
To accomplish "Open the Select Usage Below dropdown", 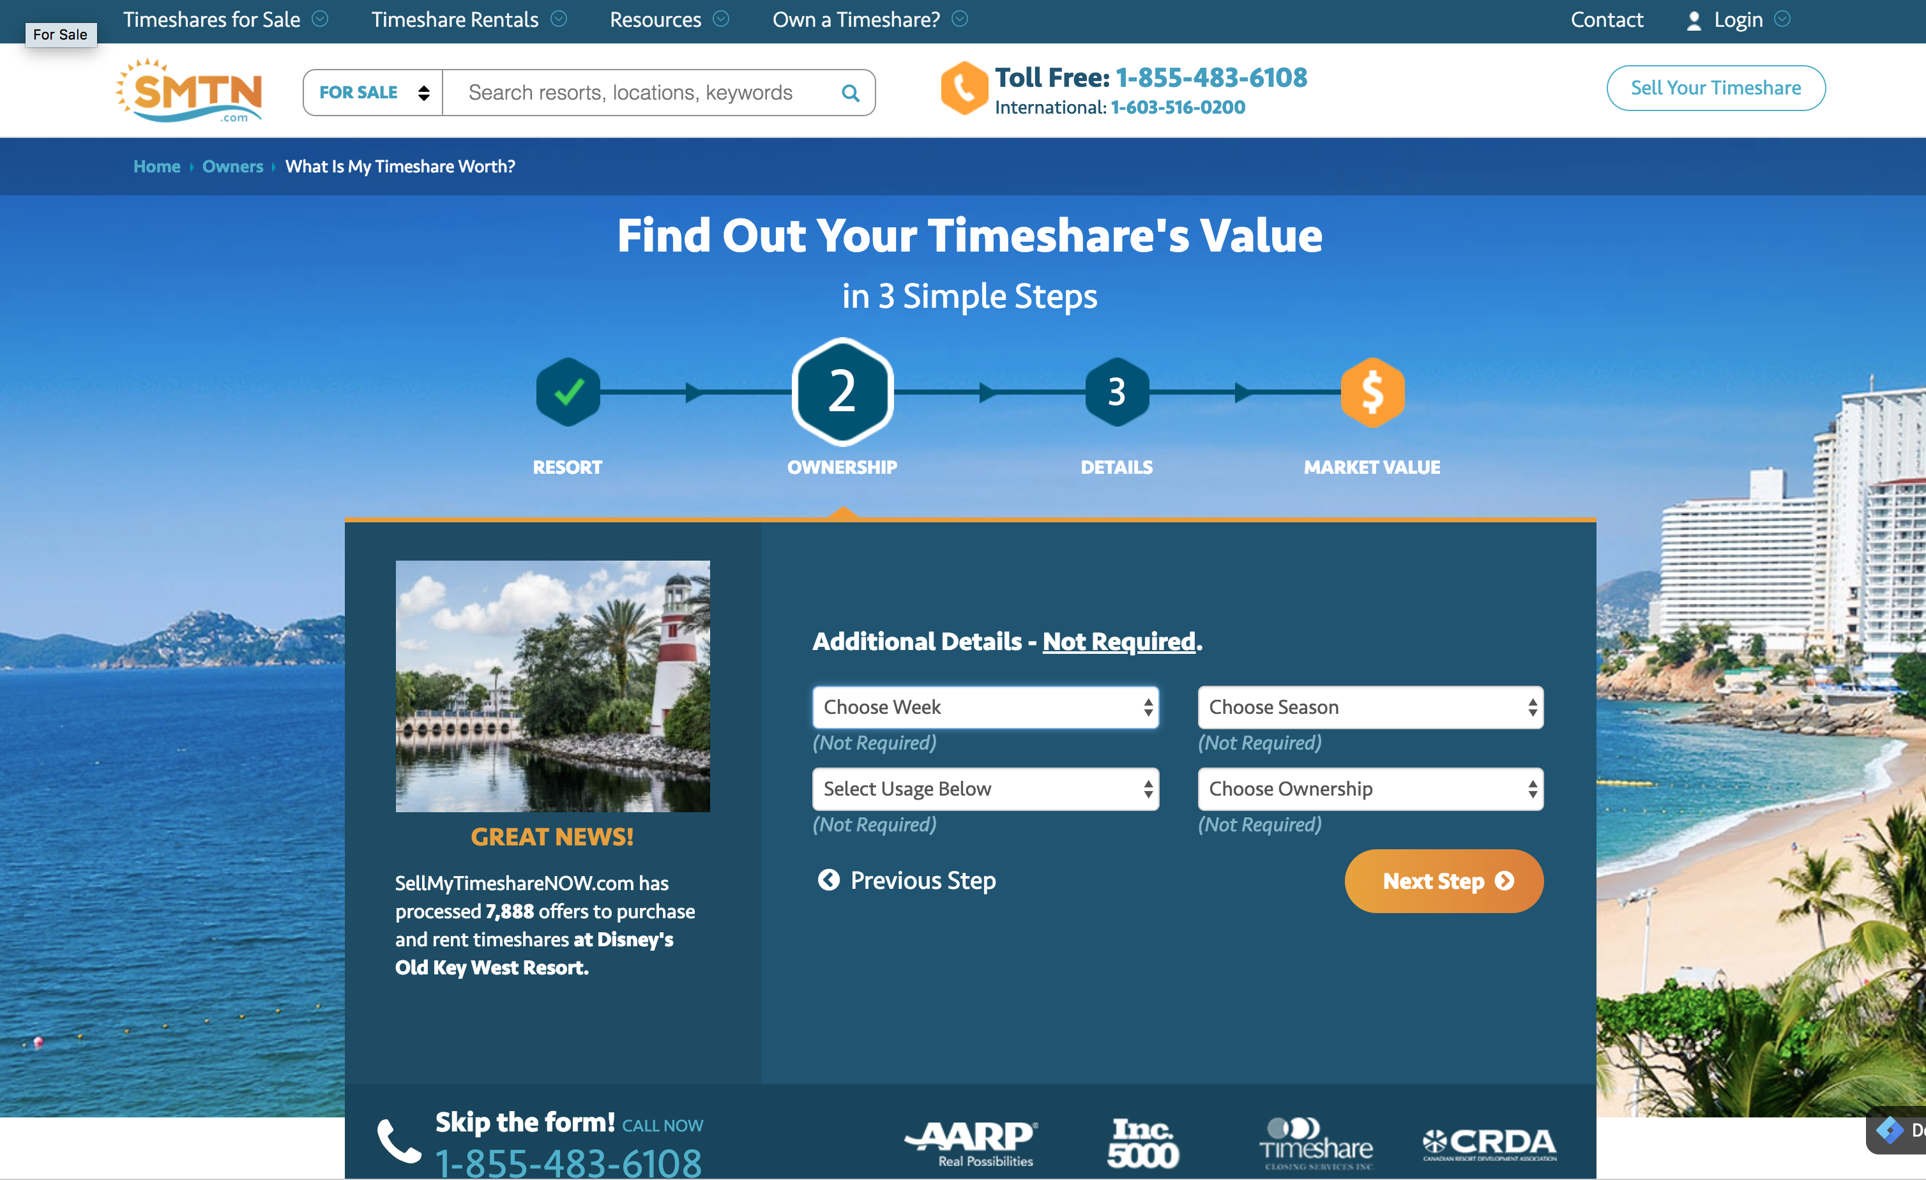I will pos(985,789).
